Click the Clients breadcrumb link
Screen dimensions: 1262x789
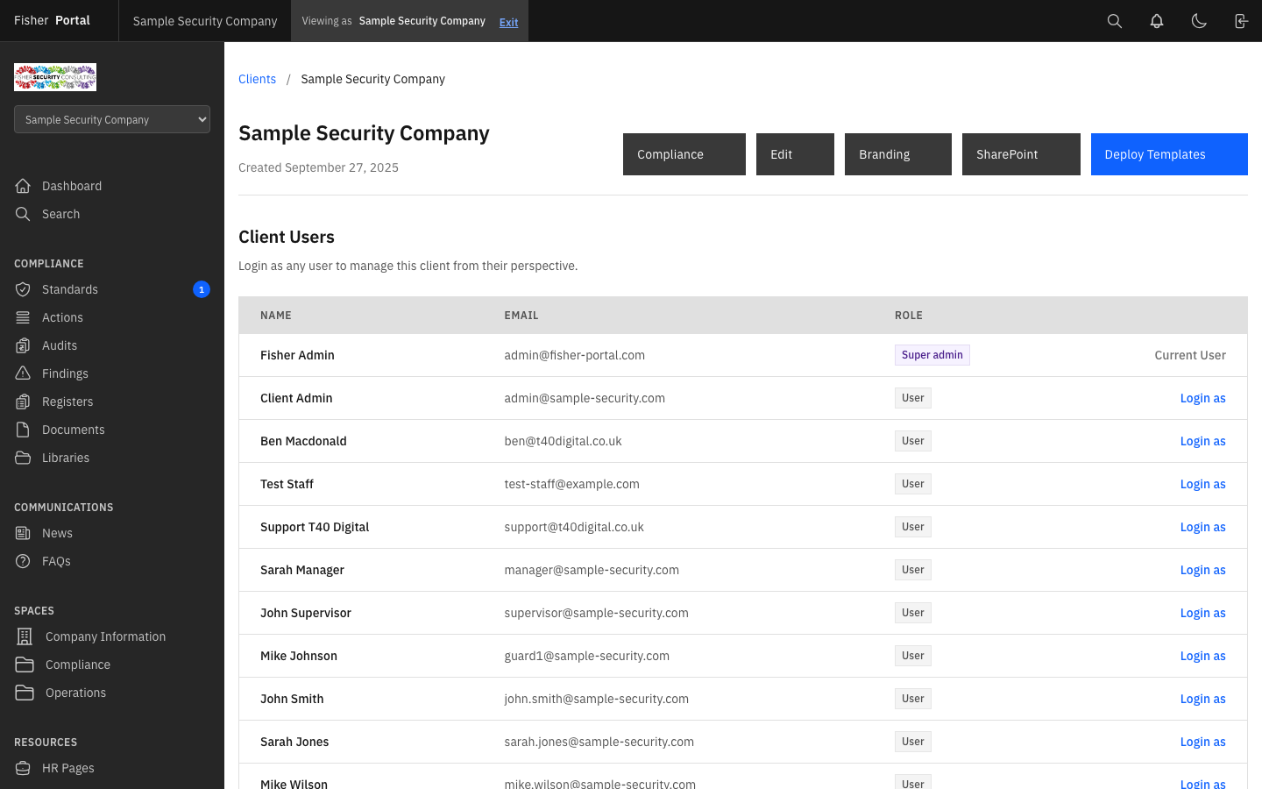pyautogui.click(x=257, y=79)
